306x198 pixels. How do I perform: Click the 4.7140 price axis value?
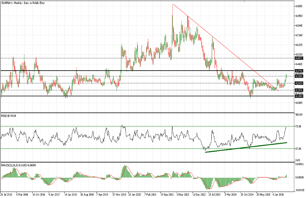299,35
